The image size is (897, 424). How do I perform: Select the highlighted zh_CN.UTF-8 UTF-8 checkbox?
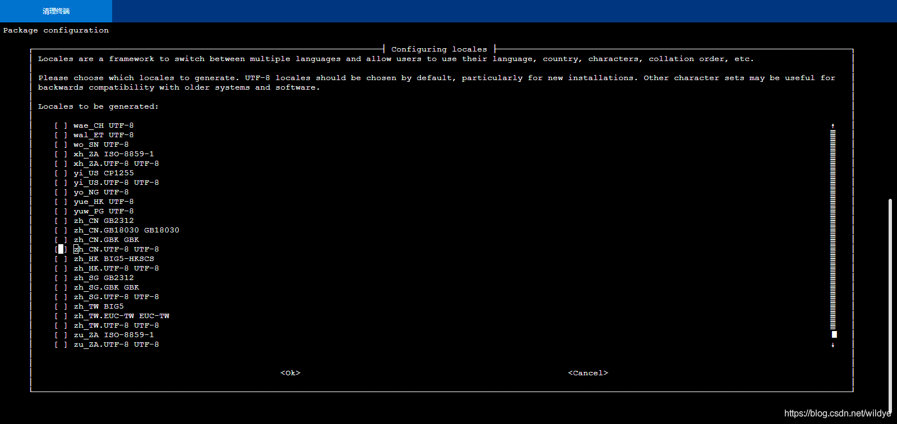tap(61, 249)
